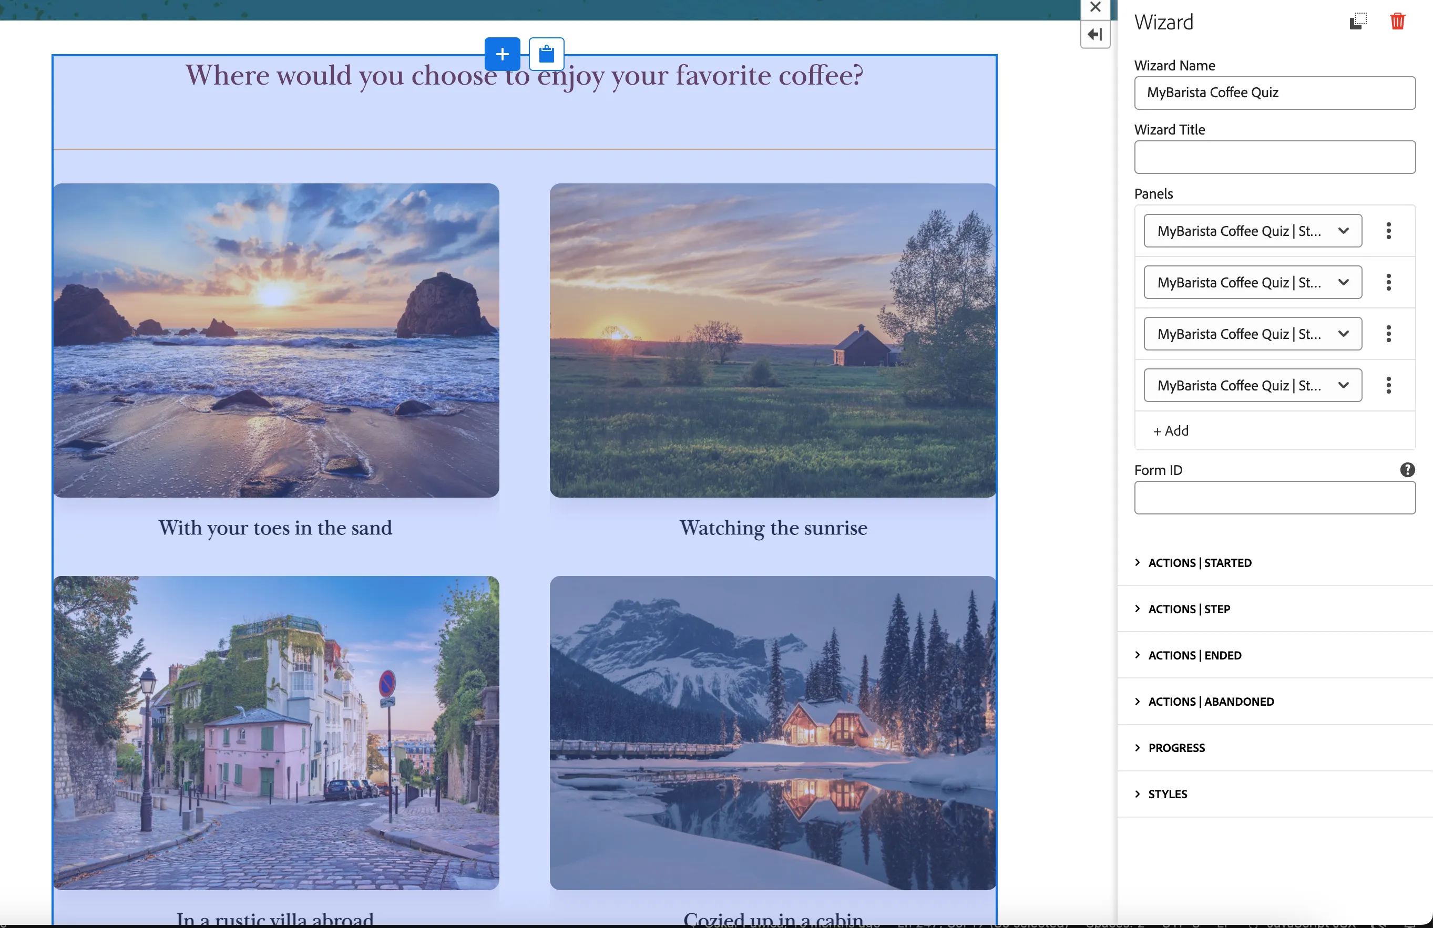Open the third MyBarista Coffee Quiz panel dropdown
This screenshot has width=1433, height=928.
(1252, 334)
